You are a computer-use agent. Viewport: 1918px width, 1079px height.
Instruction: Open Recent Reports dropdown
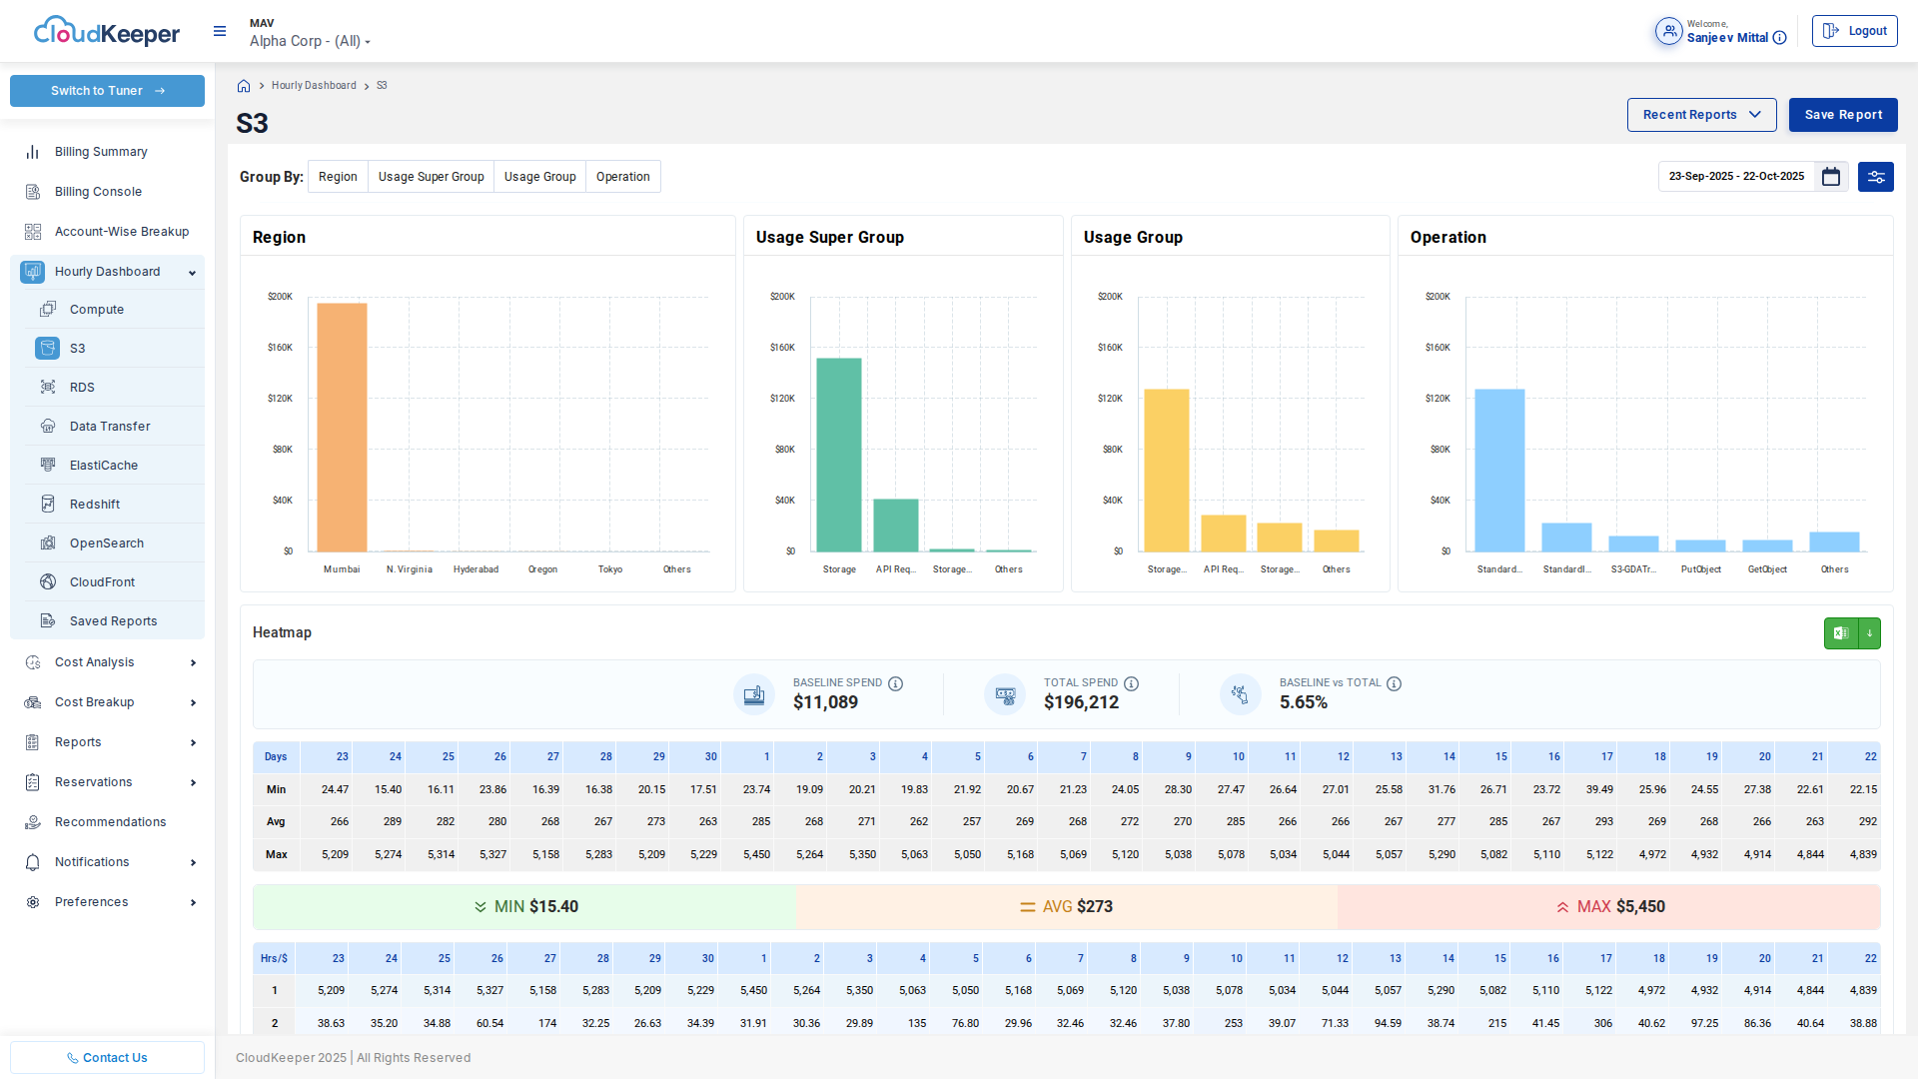(1701, 115)
